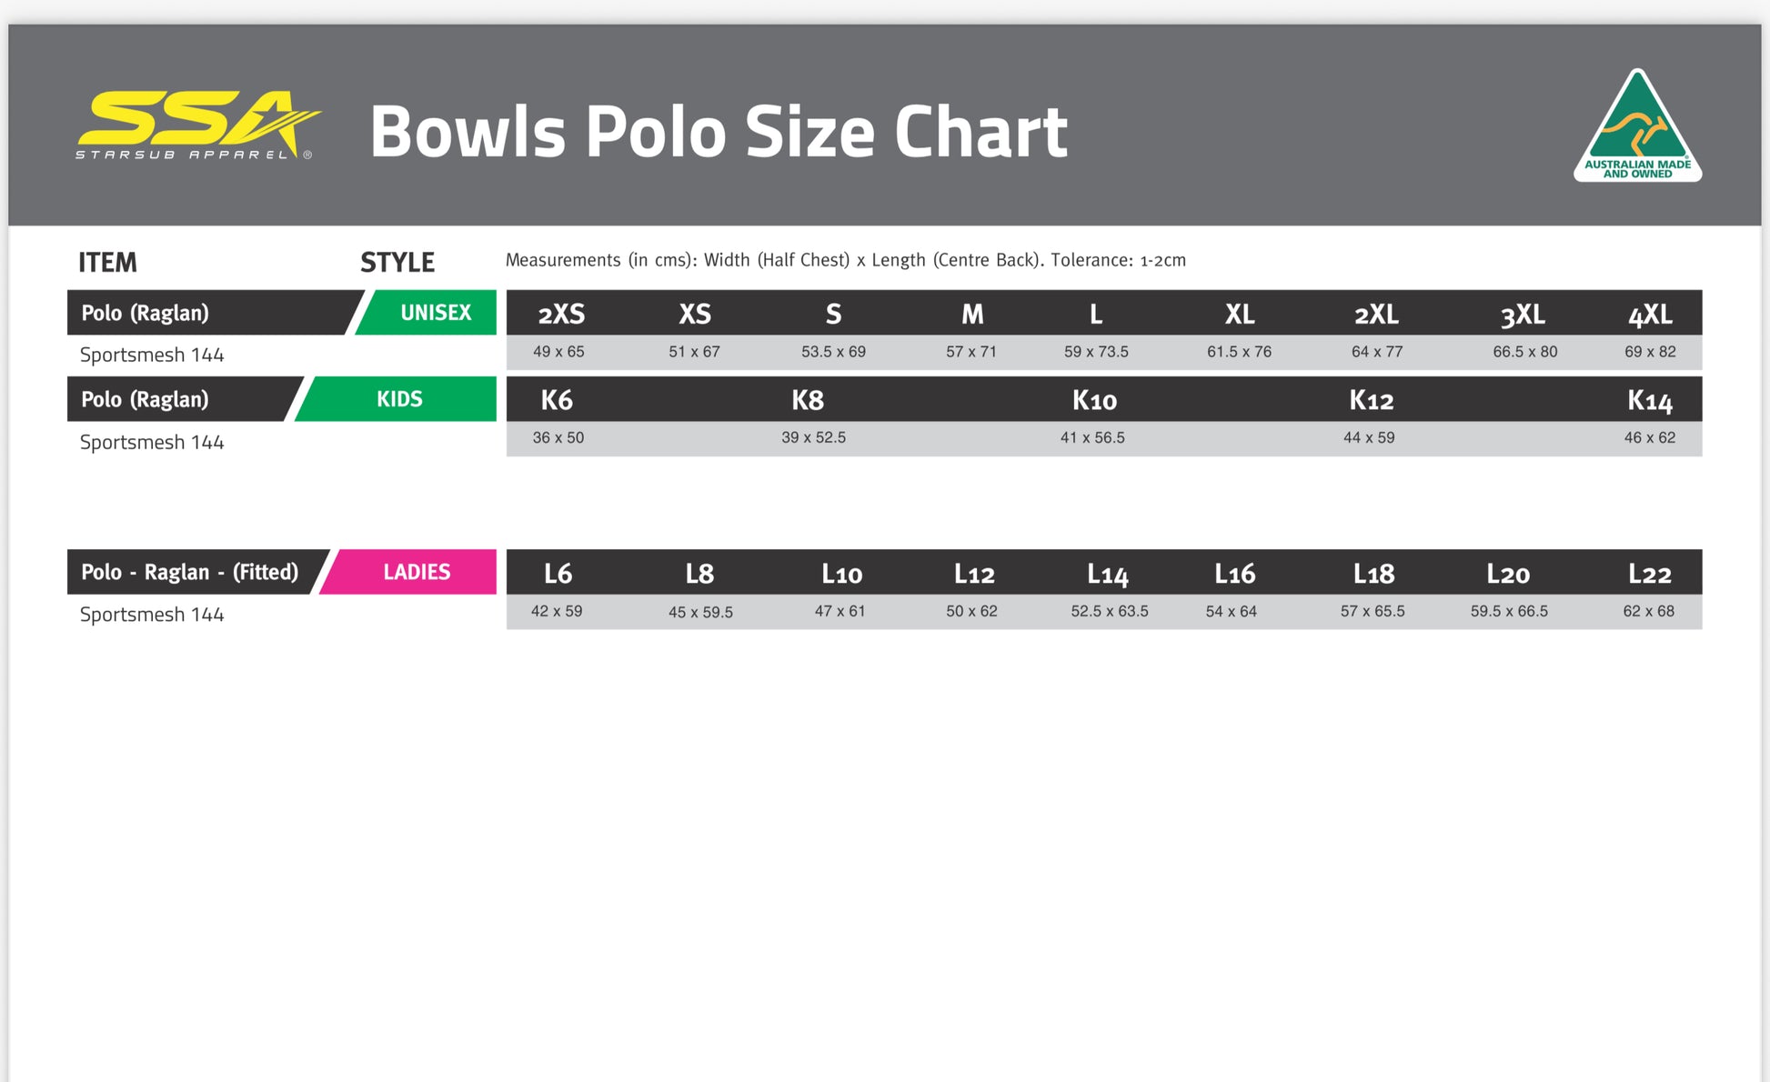The image size is (1770, 1082).
Task: Click the L22 ladies size header
Action: pos(1650,574)
